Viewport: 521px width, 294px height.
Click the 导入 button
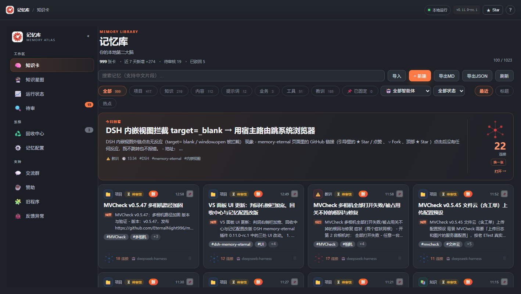[x=397, y=76]
